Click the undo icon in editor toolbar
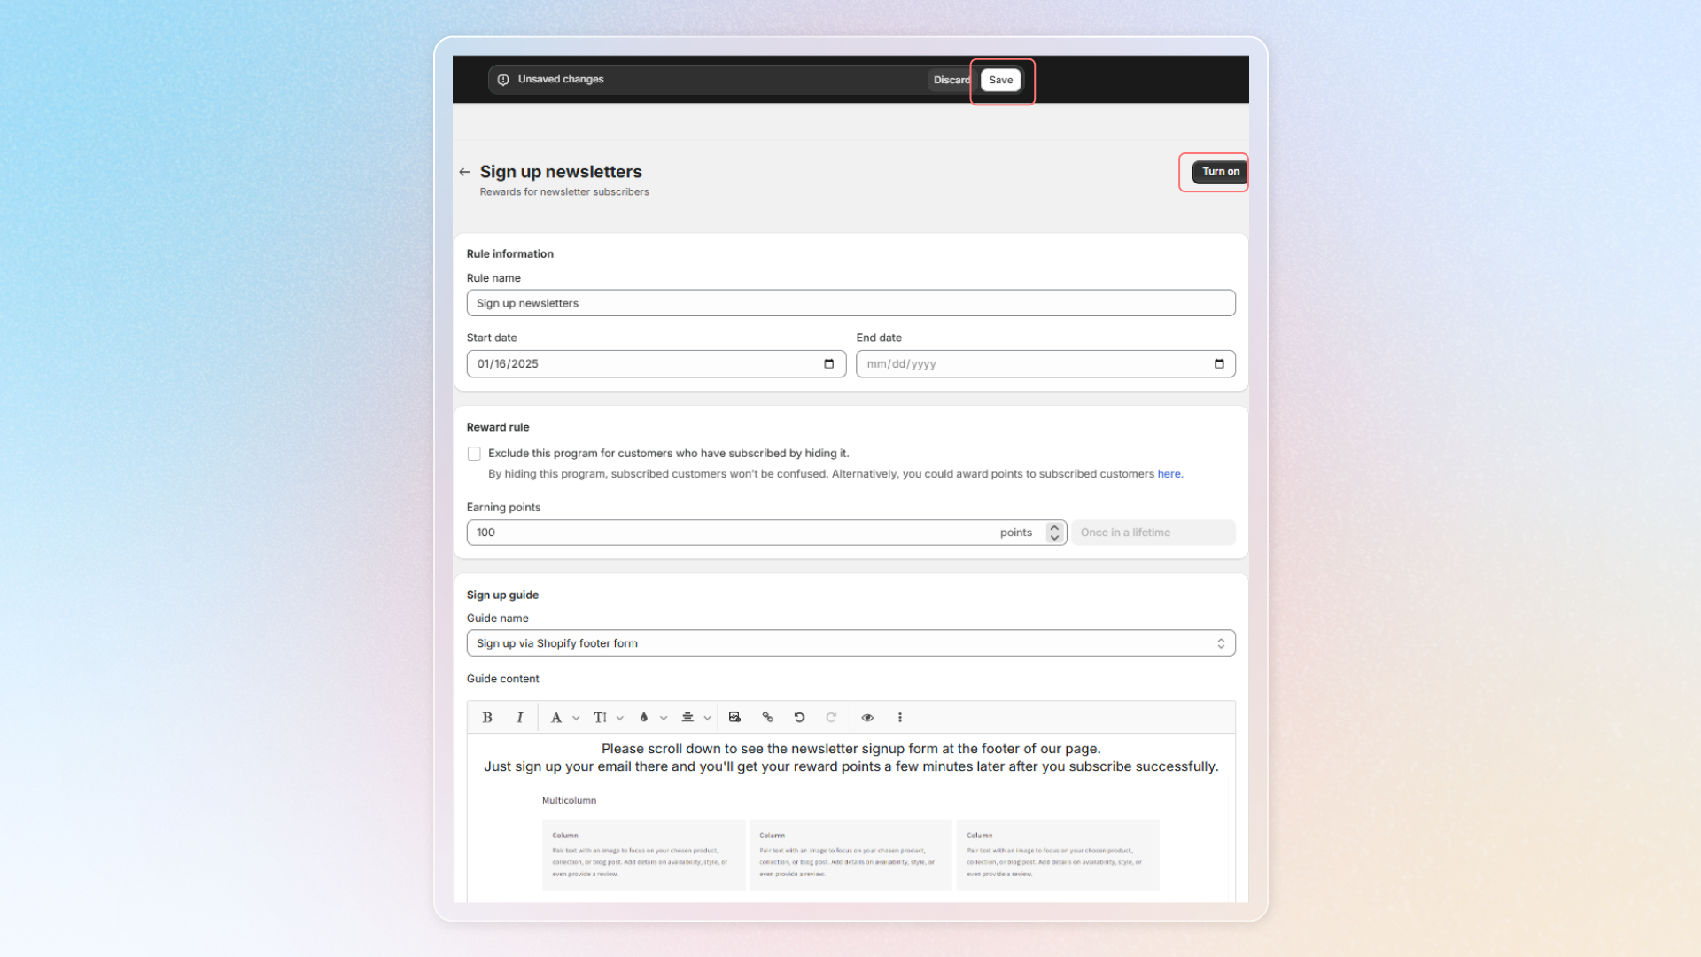The width and height of the screenshot is (1701, 957). pos(799,718)
